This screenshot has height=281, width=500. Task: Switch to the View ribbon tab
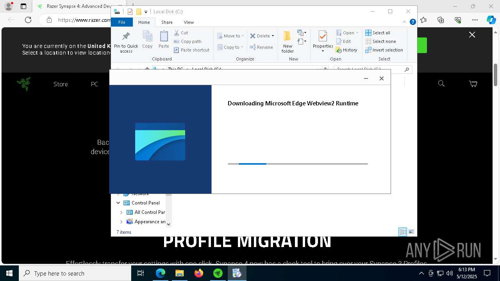(x=189, y=22)
